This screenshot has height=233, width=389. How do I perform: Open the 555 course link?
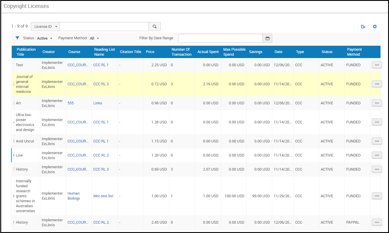(71, 103)
